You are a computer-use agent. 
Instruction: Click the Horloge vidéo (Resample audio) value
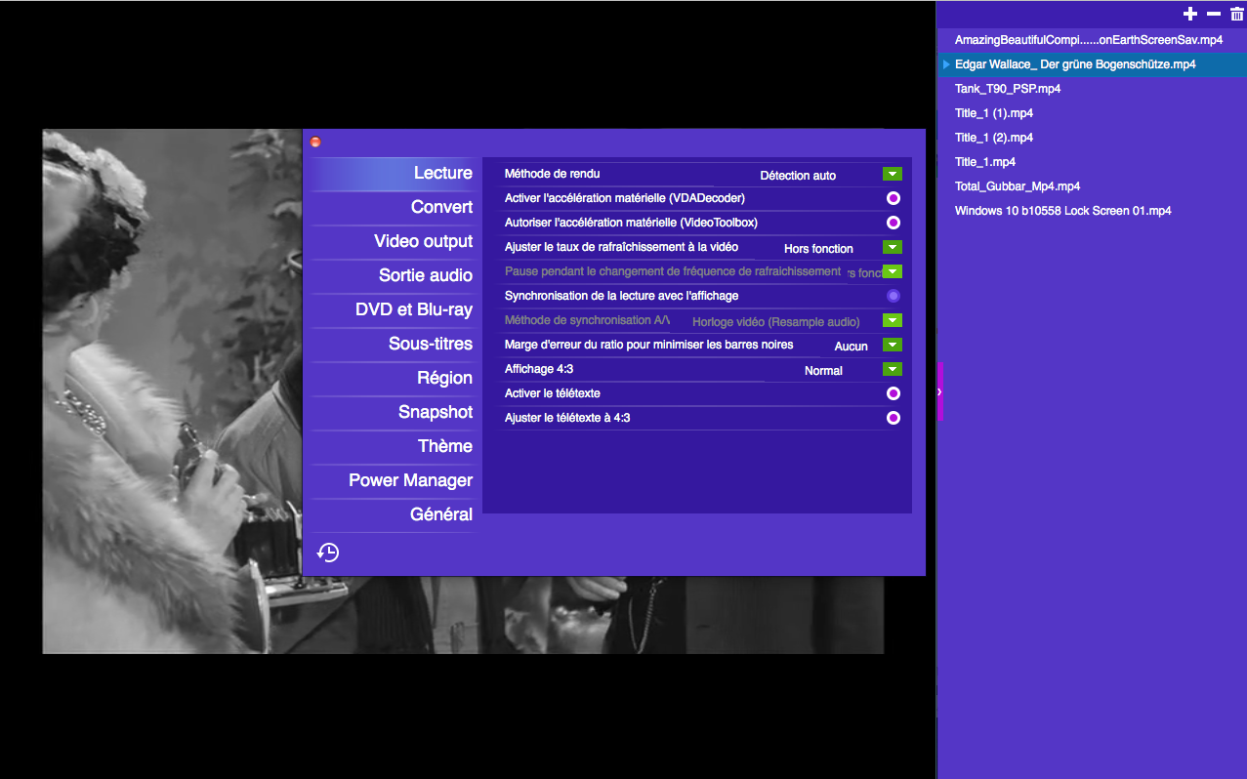click(776, 322)
